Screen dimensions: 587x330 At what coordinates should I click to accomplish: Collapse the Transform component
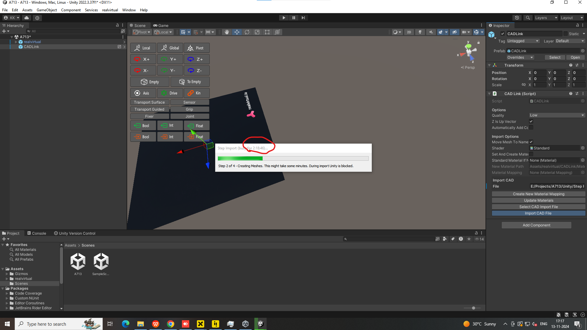[x=489, y=65]
